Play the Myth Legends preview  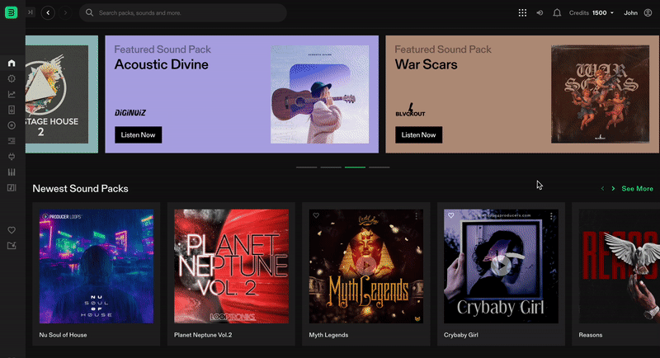tap(365, 266)
